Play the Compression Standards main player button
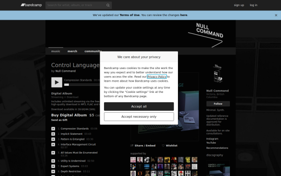 click(57, 82)
